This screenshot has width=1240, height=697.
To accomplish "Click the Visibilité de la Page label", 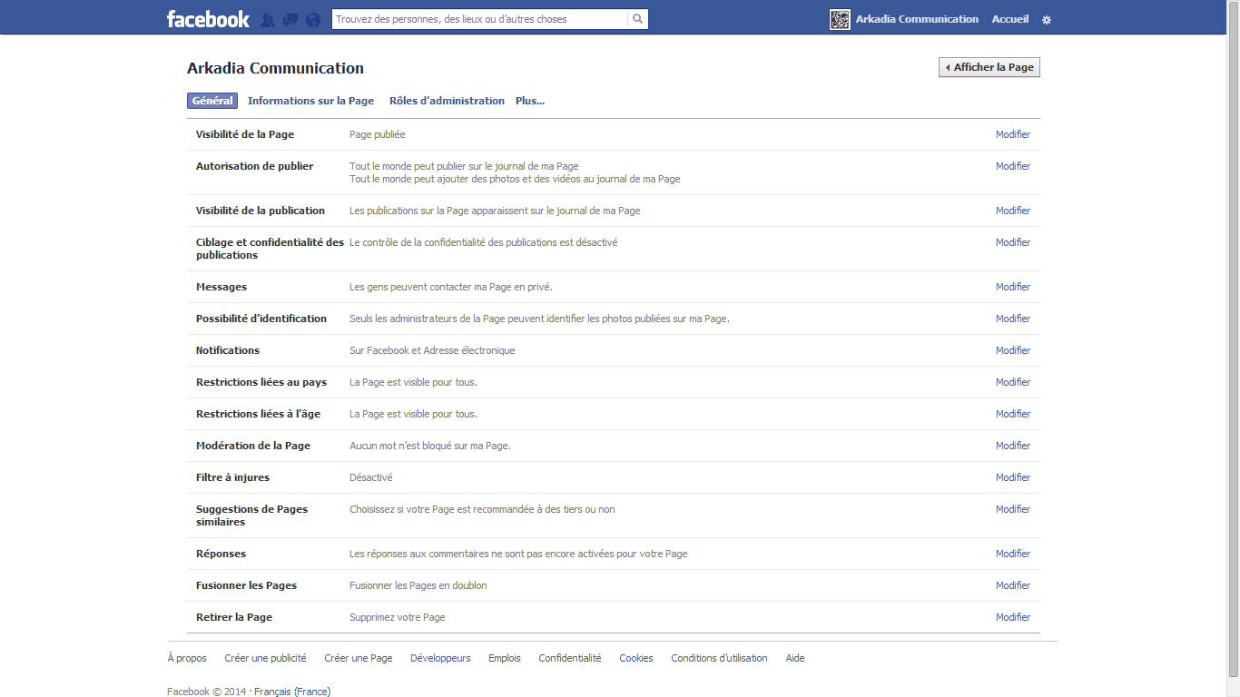I will (245, 134).
